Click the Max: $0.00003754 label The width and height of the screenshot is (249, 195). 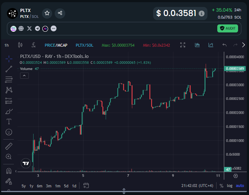118,45
